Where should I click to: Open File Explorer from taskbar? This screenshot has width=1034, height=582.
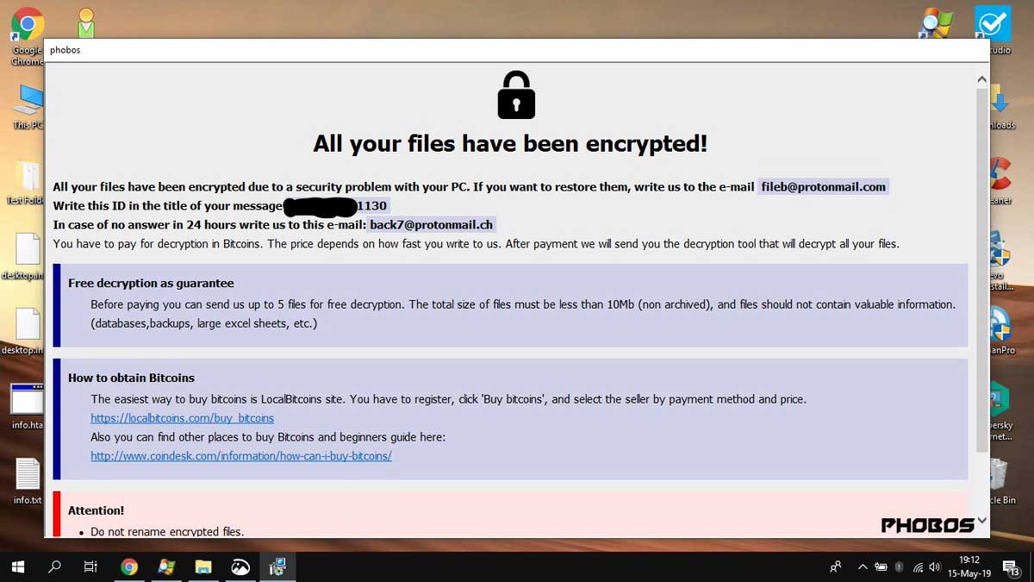(203, 566)
